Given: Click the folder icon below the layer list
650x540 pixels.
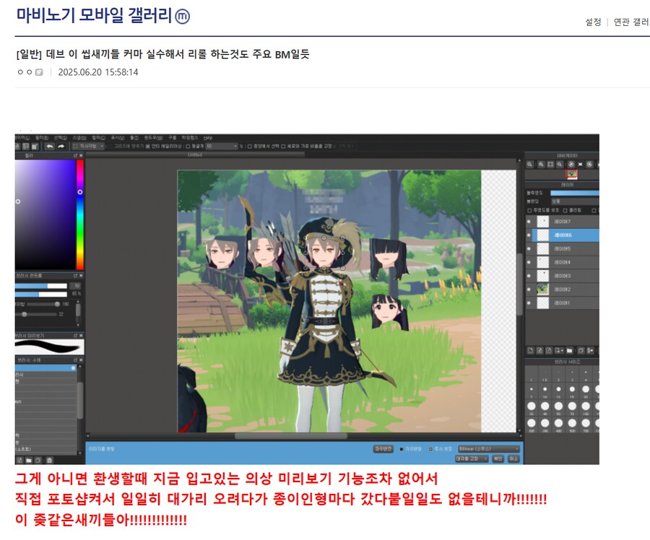Looking at the screenshot, I should click(x=570, y=351).
